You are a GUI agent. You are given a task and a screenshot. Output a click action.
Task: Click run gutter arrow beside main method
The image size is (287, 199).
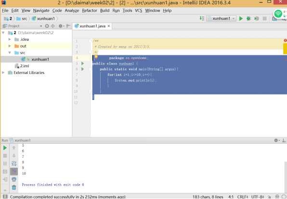(83, 69)
